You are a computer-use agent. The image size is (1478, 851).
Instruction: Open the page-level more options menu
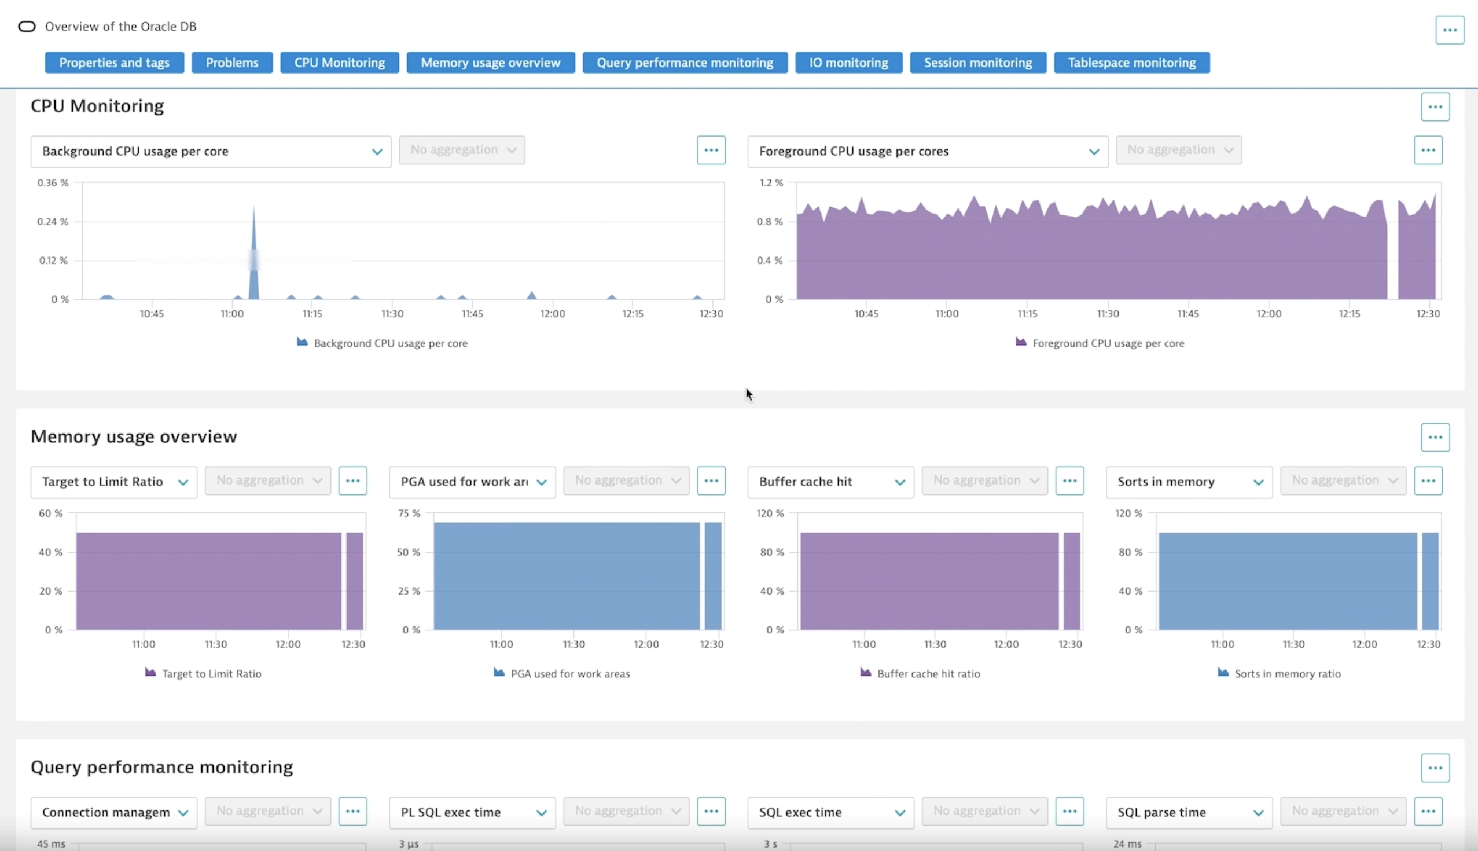pyautogui.click(x=1450, y=30)
